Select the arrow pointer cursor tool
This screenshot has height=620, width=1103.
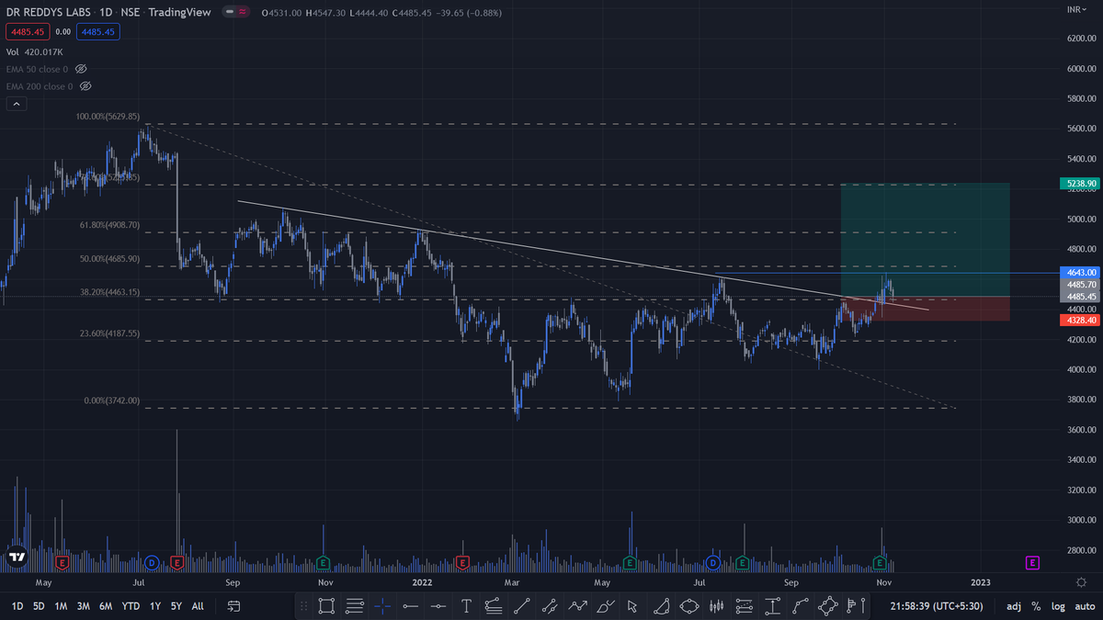pyautogui.click(x=632, y=605)
